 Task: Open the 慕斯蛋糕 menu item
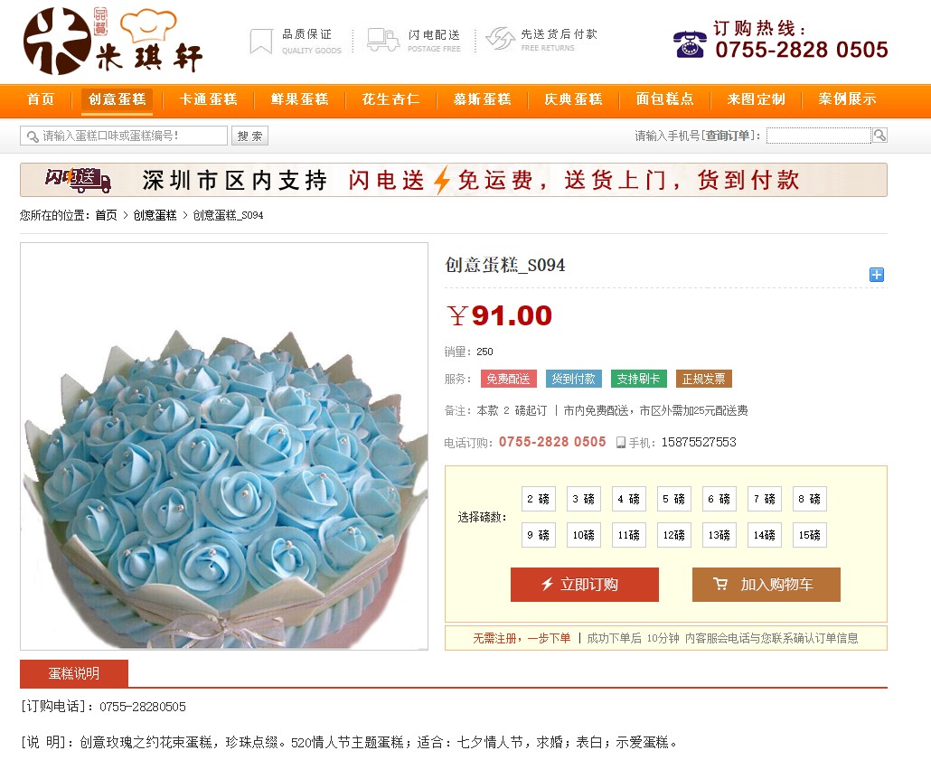[482, 99]
